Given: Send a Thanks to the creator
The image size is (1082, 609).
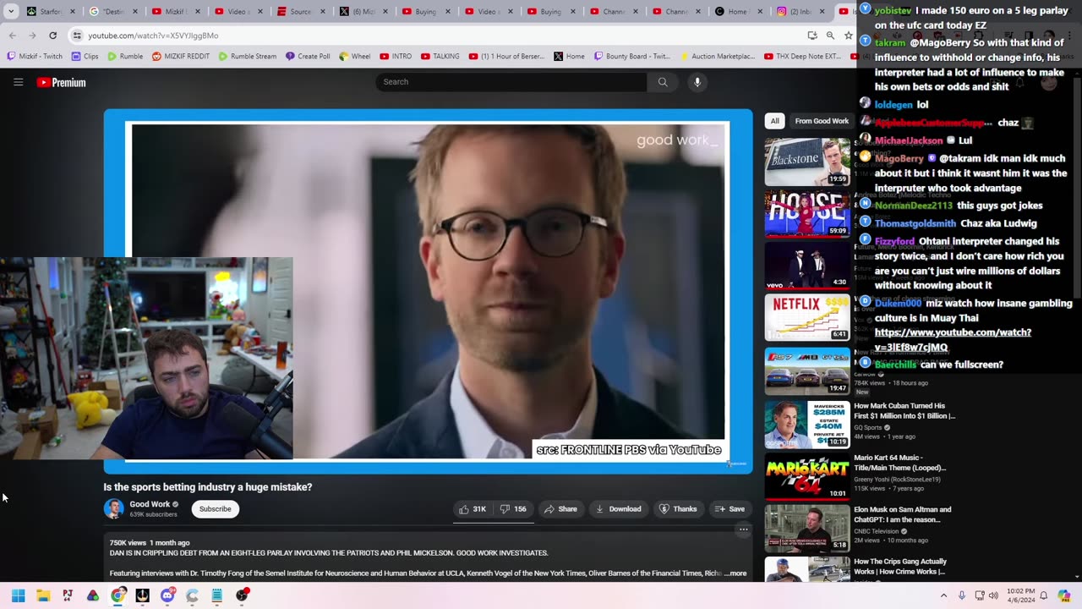Looking at the screenshot, I should tap(678, 509).
